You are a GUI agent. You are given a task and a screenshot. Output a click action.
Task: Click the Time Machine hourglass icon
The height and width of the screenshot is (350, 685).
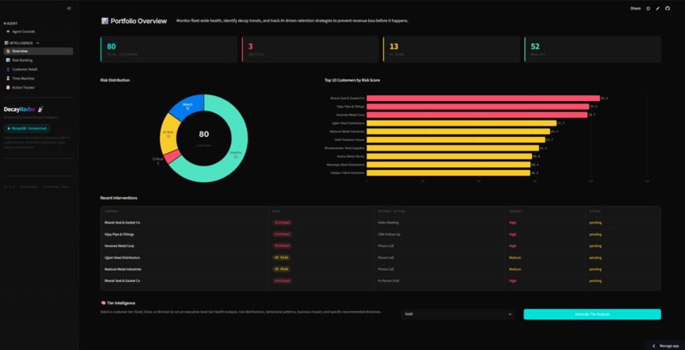click(x=8, y=78)
